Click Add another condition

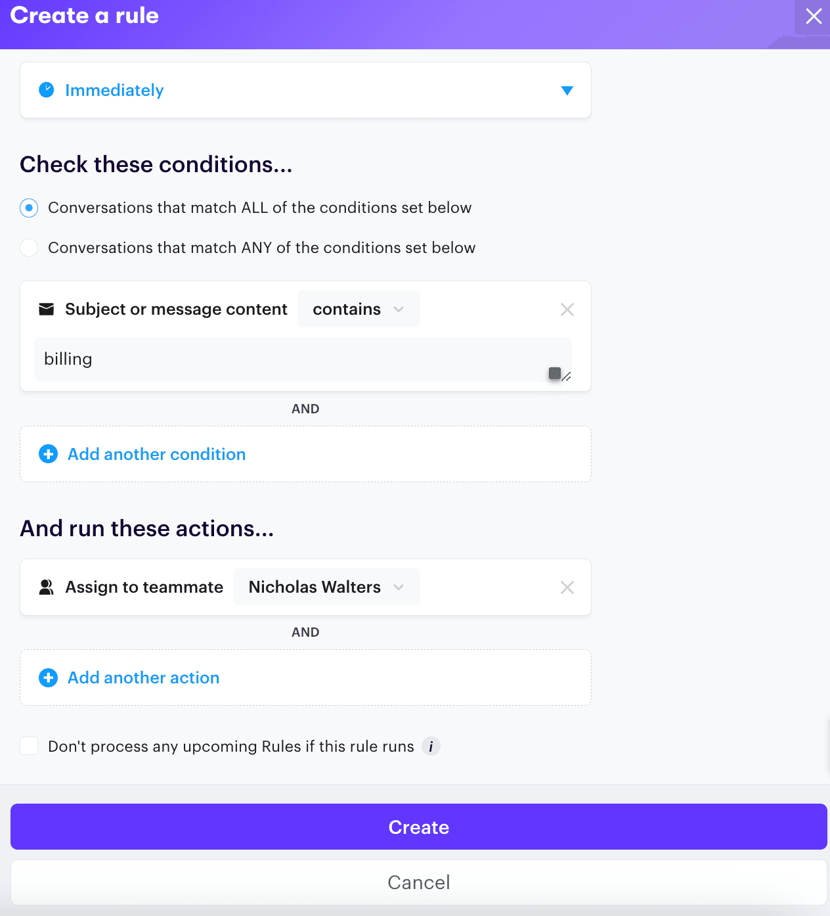156,454
